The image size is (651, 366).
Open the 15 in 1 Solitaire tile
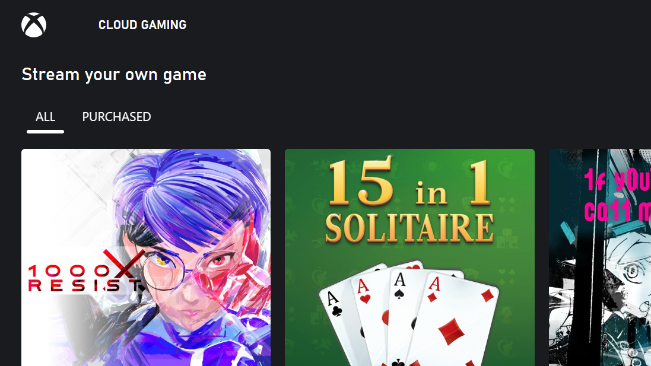point(410,257)
